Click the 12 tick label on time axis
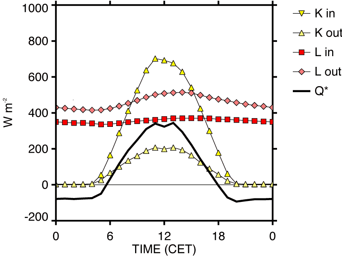The height and width of the screenshot is (258, 342). [164, 236]
